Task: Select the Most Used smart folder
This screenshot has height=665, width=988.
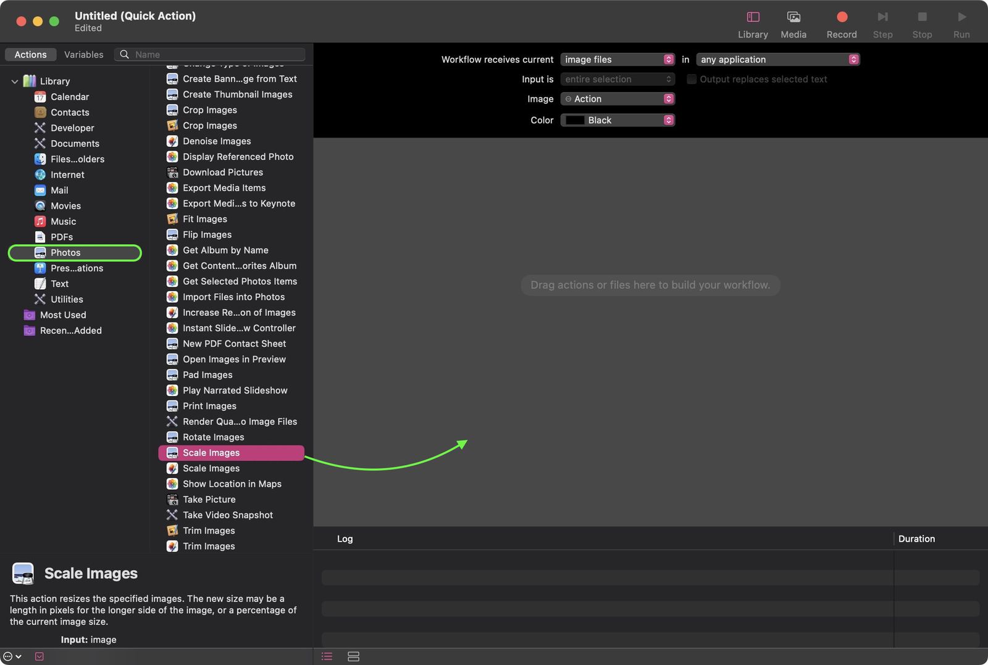Action: pyautogui.click(x=62, y=315)
